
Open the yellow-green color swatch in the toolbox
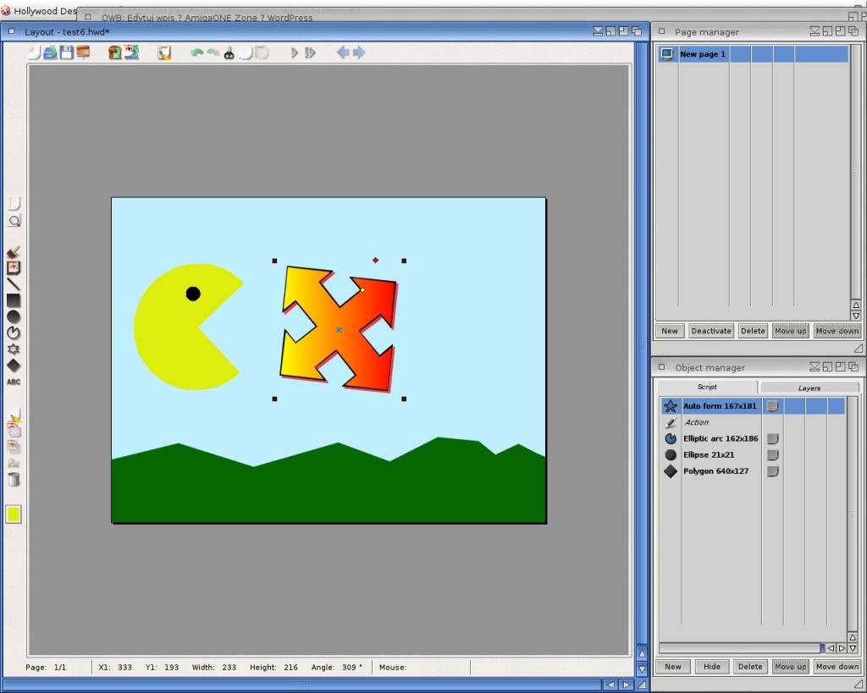tap(14, 514)
